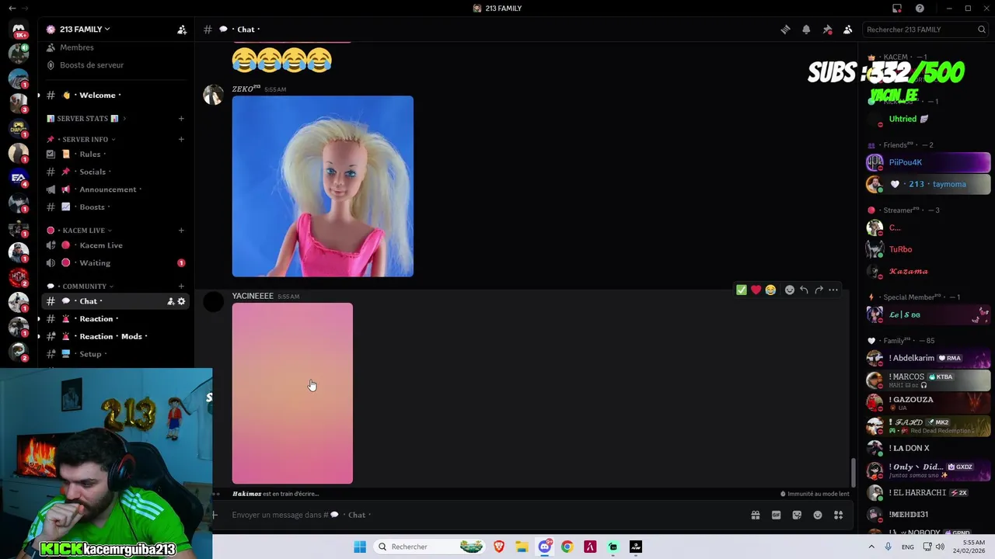The width and height of the screenshot is (995, 559).
Task: Toggle the member list panel
Action: (848, 30)
